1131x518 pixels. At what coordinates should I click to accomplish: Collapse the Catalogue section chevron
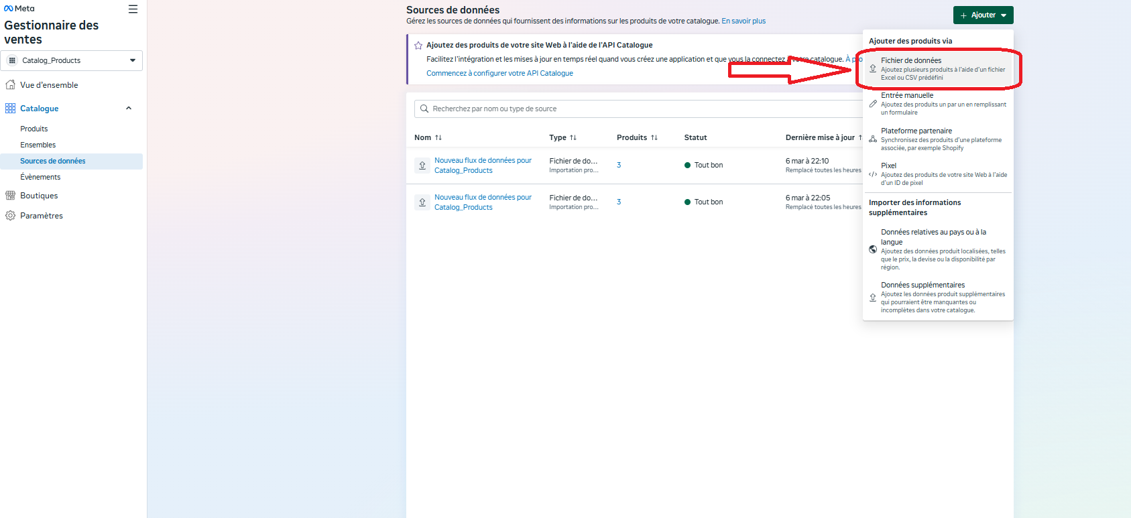click(x=129, y=109)
